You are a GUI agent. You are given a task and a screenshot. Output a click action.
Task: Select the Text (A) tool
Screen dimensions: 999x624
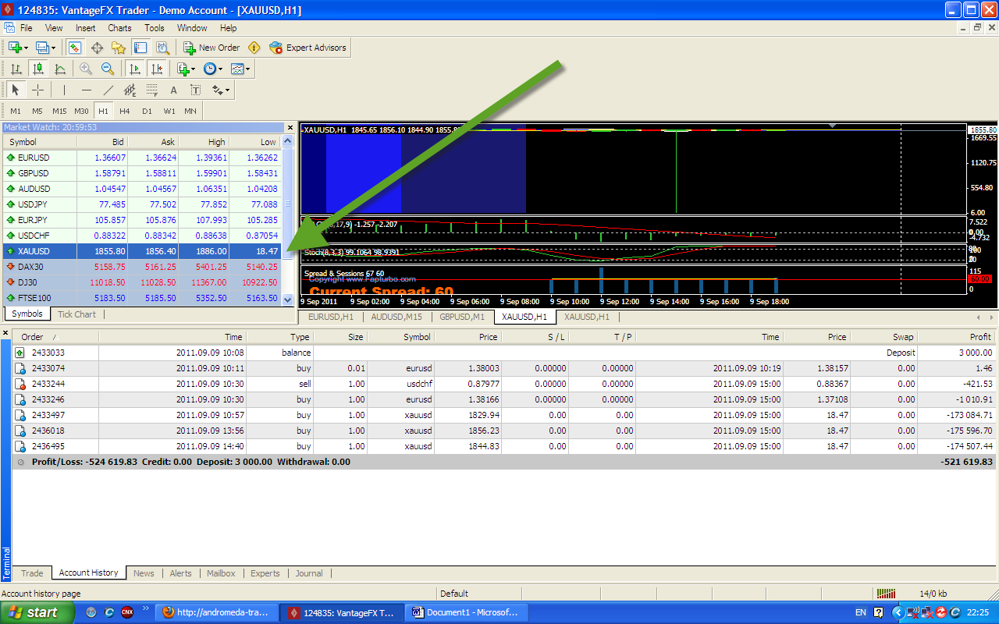click(x=174, y=90)
